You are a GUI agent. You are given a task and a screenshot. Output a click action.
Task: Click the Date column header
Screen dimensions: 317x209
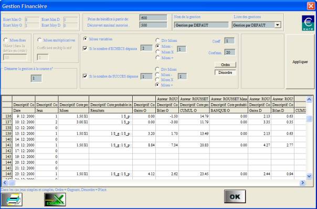pyautogui.click(x=24, y=111)
